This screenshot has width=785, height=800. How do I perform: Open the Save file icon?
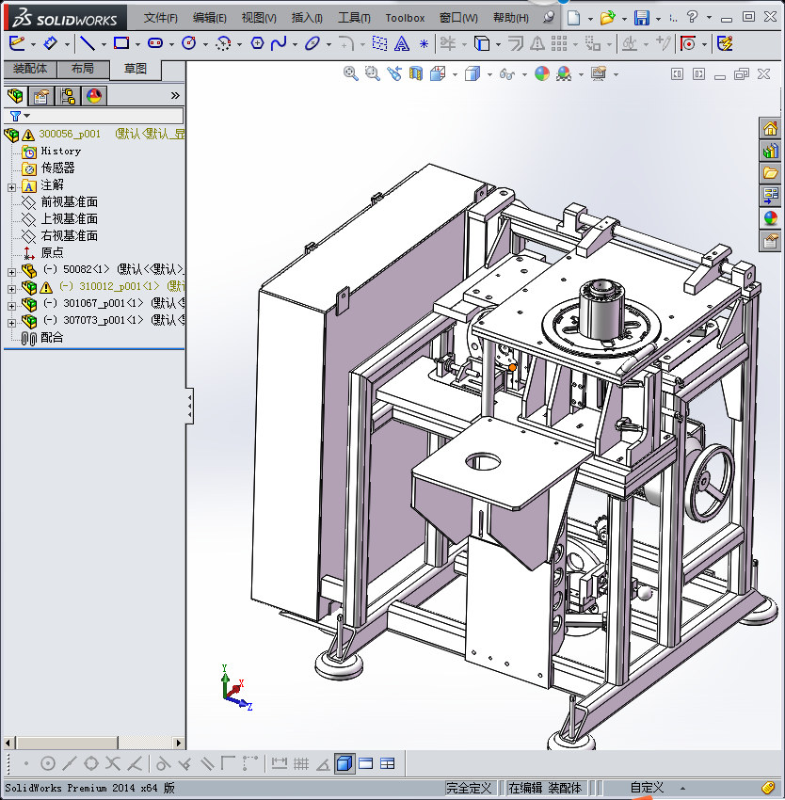coord(641,18)
